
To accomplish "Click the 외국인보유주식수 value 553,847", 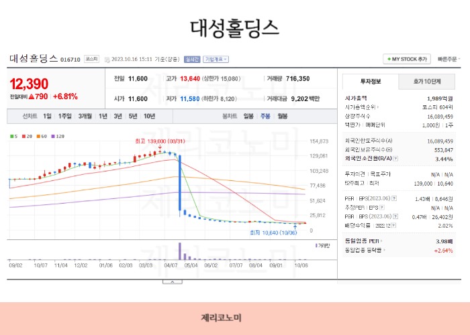I will [x=444, y=150].
